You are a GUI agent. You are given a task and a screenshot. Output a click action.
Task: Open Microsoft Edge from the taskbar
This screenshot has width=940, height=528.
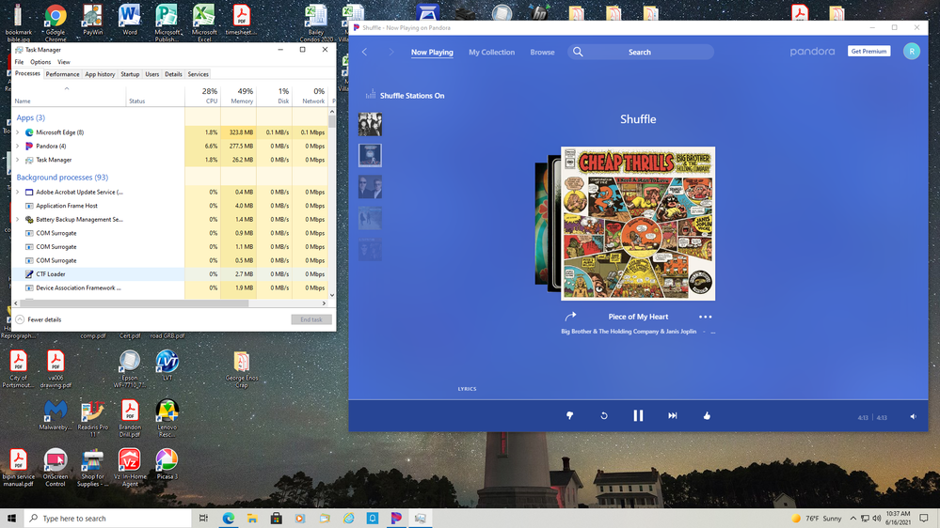(x=229, y=518)
